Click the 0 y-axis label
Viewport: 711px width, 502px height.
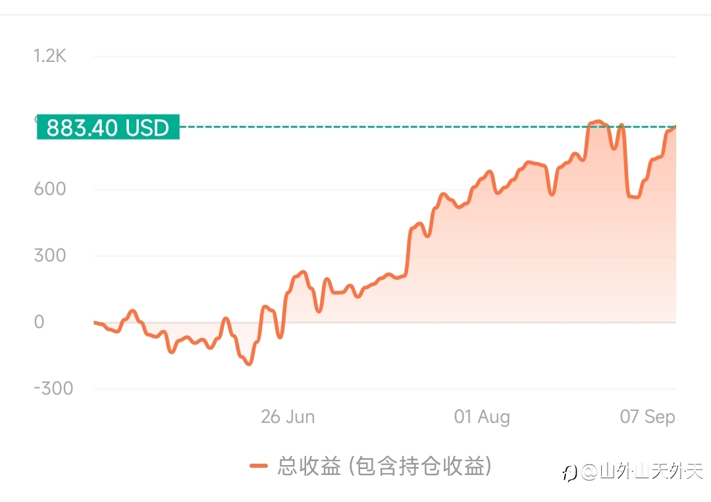tap(39, 321)
